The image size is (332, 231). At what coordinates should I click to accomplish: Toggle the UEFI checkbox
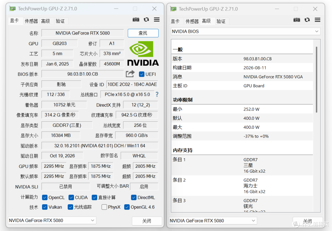(142, 74)
